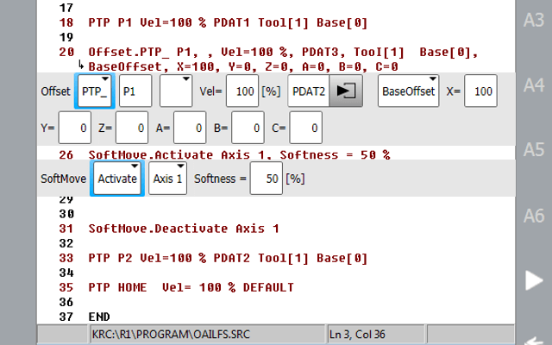Open the SoftMove Activate dropdown
The image size is (552, 345).
click(117, 179)
